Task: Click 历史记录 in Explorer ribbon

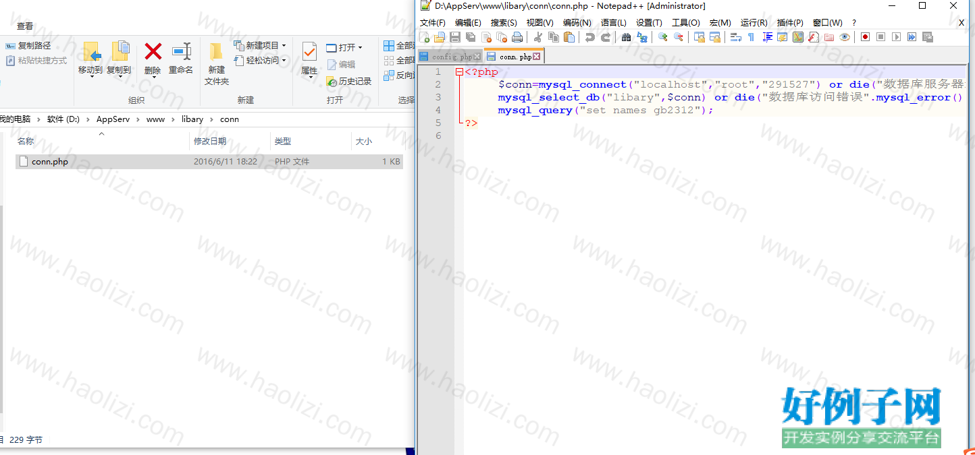Action: coord(349,82)
